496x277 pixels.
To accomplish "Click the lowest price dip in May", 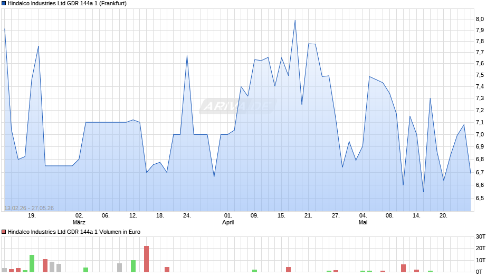I will coord(423,191).
